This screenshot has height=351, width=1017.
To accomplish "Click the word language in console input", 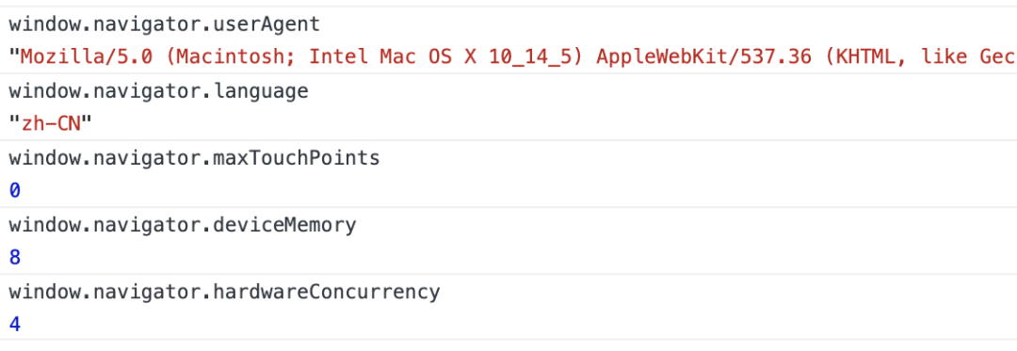I will 261,91.
